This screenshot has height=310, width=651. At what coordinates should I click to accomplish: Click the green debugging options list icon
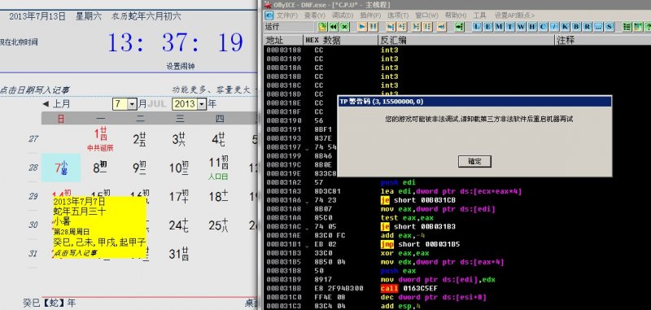tap(627, 27)
